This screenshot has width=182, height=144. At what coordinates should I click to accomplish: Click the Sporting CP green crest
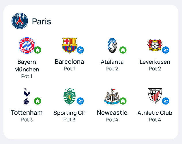pos(69,96)
